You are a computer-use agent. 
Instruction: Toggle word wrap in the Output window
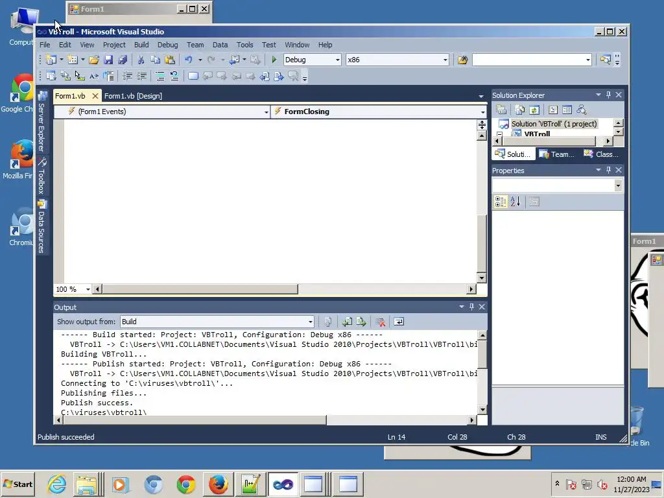(399, 322)
